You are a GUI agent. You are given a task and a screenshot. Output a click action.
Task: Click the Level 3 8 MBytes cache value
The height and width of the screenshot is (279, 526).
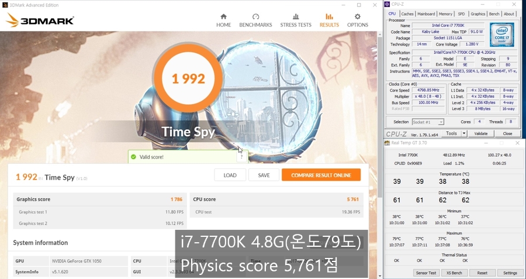click(x=482, y=109)
